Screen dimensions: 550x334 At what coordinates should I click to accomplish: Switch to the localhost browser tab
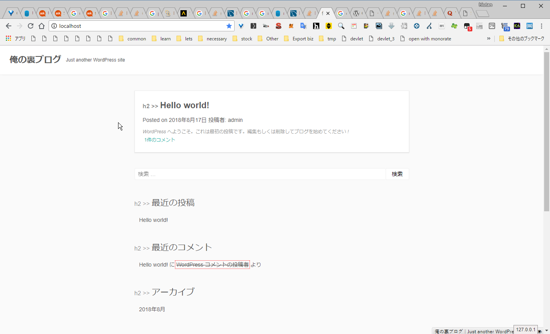tap(324, 13)
